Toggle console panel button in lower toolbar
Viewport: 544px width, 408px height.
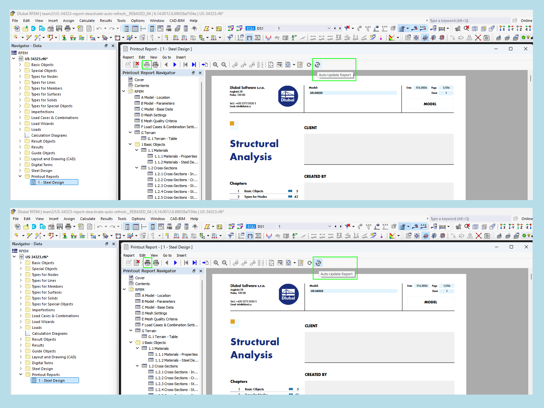tap(161, 227)
